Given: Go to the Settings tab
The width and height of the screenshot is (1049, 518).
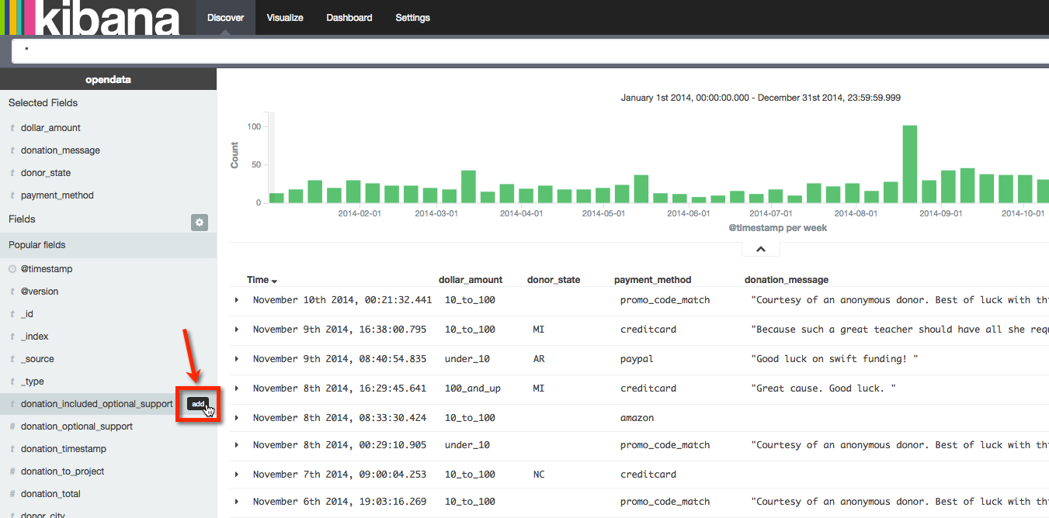Looking at the screenshot, I should 412,18.
